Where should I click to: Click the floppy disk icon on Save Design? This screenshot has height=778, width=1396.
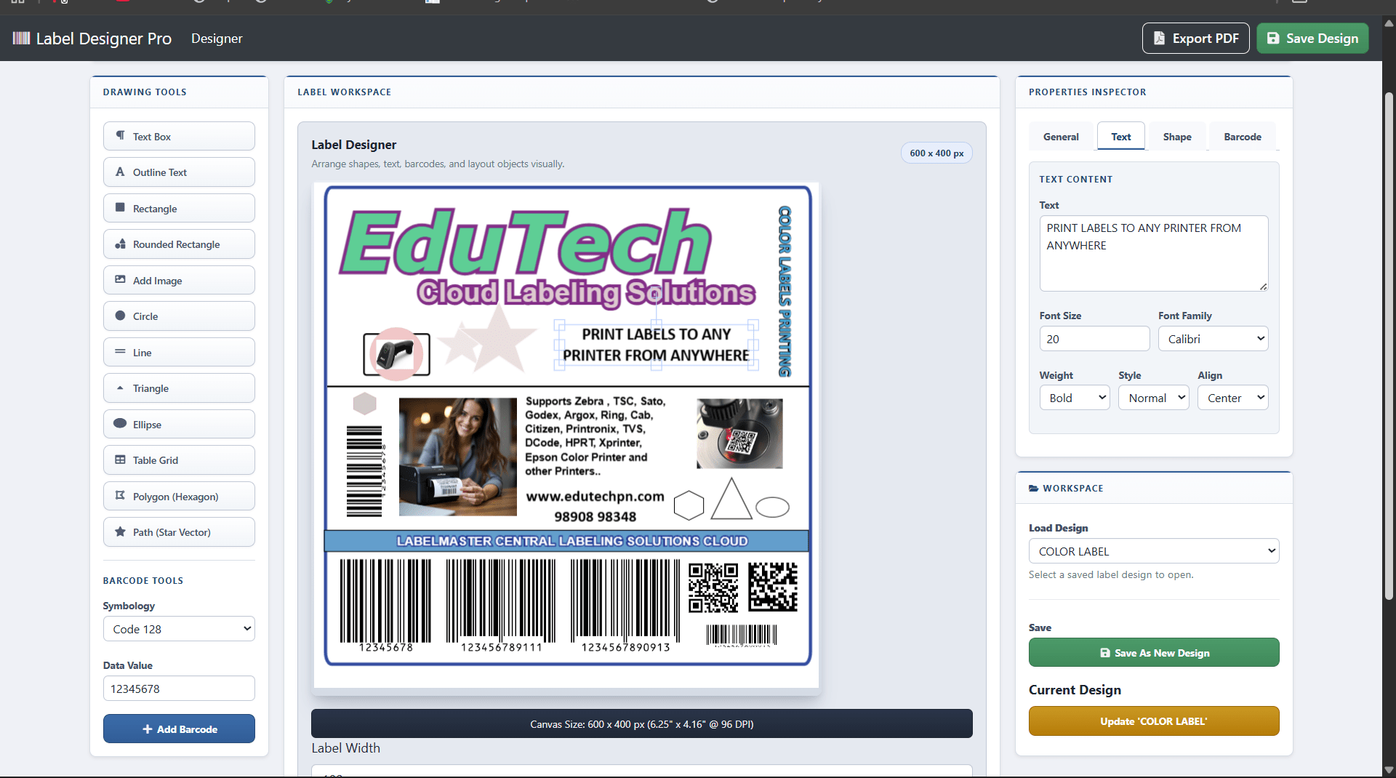coord(1273,39)
